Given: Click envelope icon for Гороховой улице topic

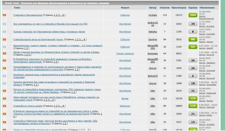Looking at the screenshot, I should tap(5, 98).
